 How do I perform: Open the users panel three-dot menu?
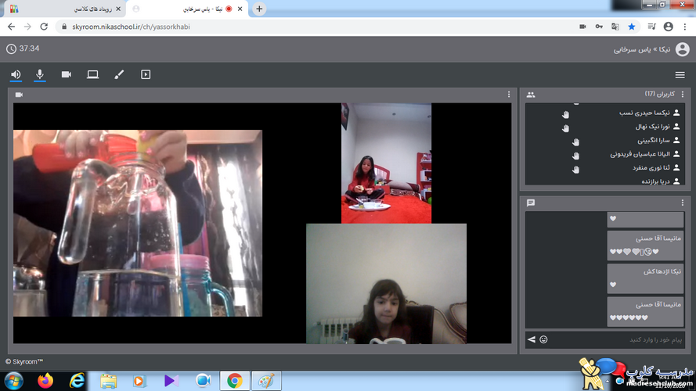[x=683, y=94]
